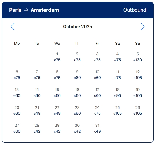Viewport: 155px width, 144px height.
Task: Select October 28 priced €42
Action: [37, 128]
